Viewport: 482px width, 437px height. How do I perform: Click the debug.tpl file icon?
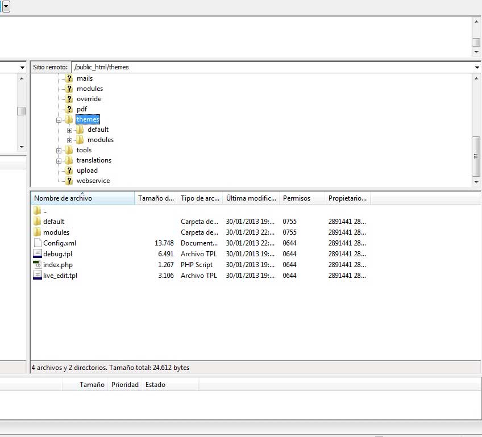(x=38, y=253)
